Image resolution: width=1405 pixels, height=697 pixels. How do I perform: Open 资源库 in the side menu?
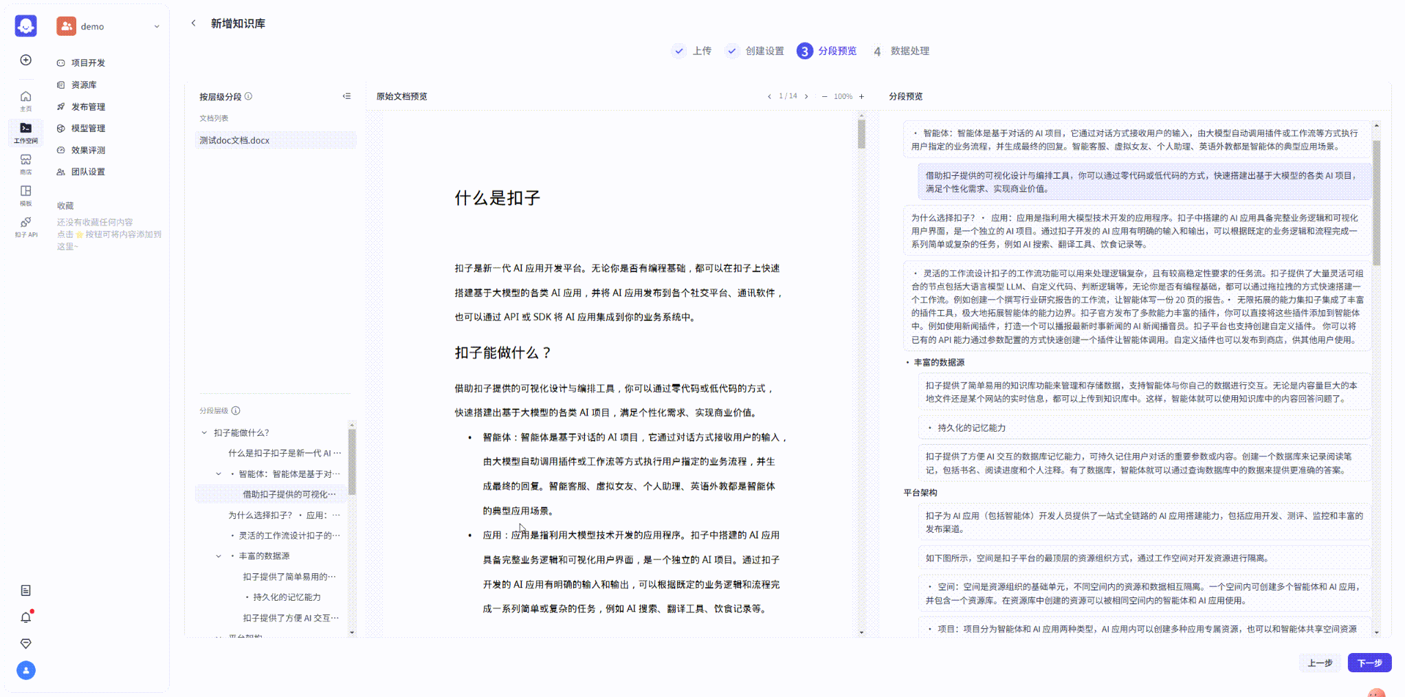click(x=84, y=85)
